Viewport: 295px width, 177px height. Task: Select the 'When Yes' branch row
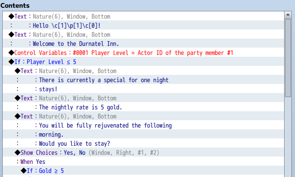(143, 162)
